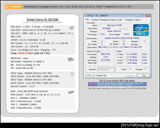
Task: Click the BB code URL text field
Action: (117, 88)
